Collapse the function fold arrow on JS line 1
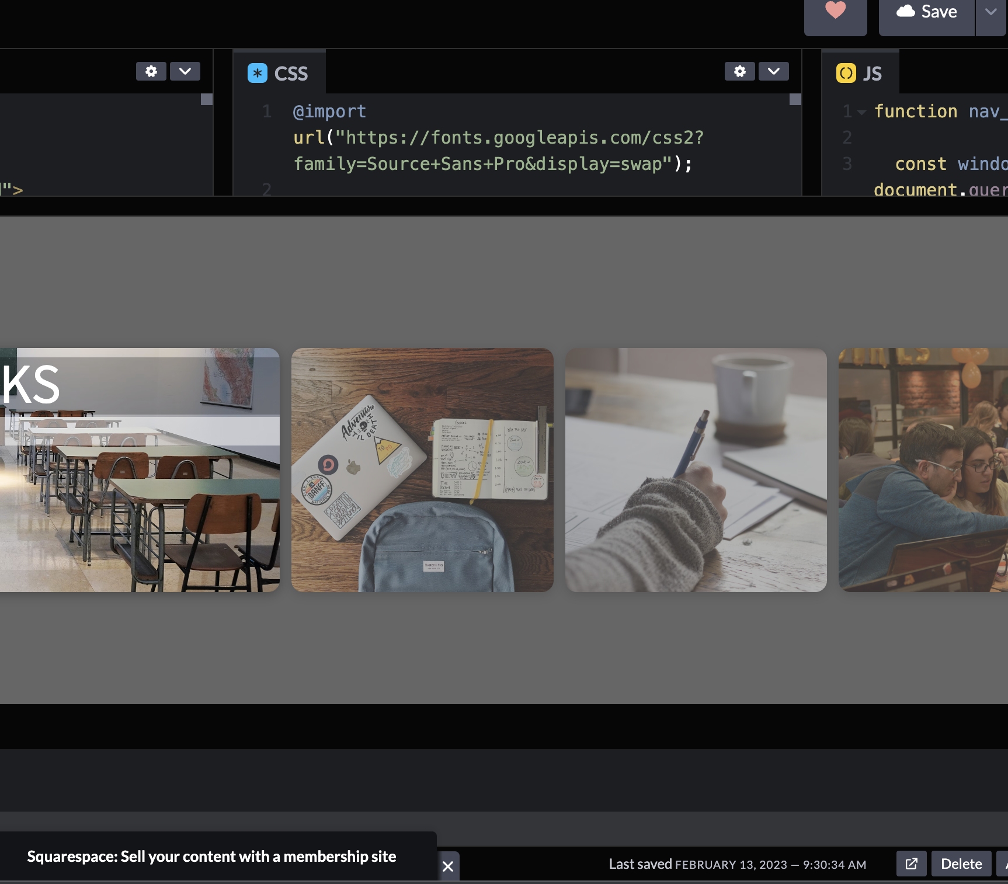1008x884 pixels. pyautogui.click(x=861, y=112)
